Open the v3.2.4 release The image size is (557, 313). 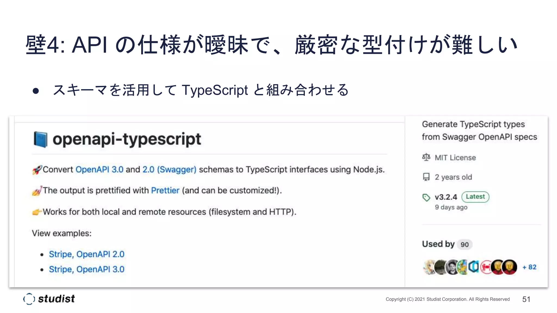tap(446, 197)
